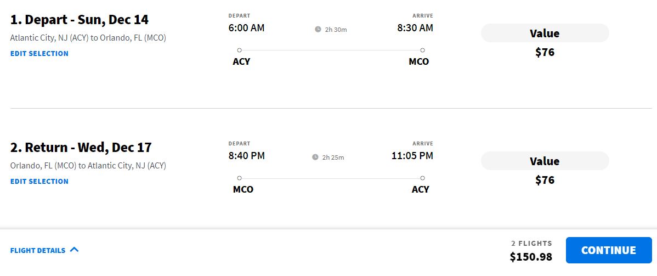Click the ACY arrival dot on return route
The image size is (657, 276).
point(422,178)
